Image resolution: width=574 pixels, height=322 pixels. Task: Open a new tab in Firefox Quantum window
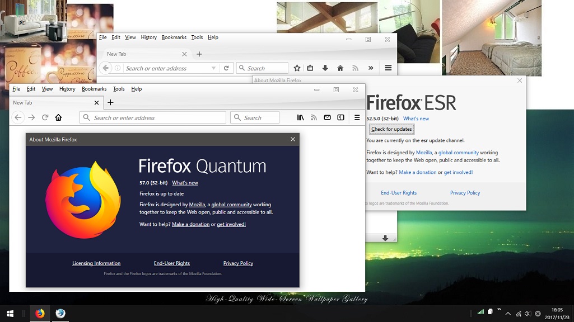pyautogui.click(x=110, y=102)
